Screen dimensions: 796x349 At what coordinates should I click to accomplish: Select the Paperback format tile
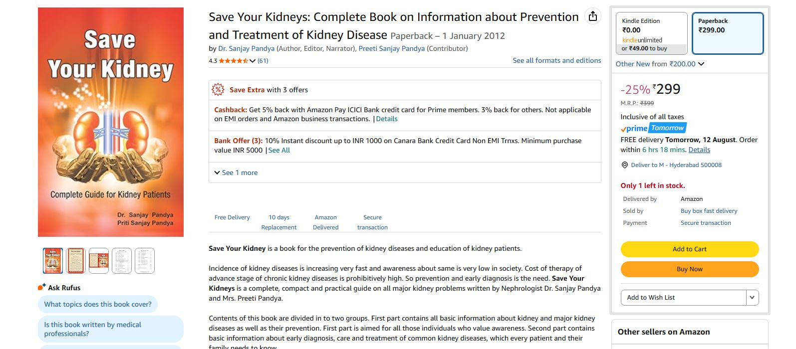coord(727,33)
